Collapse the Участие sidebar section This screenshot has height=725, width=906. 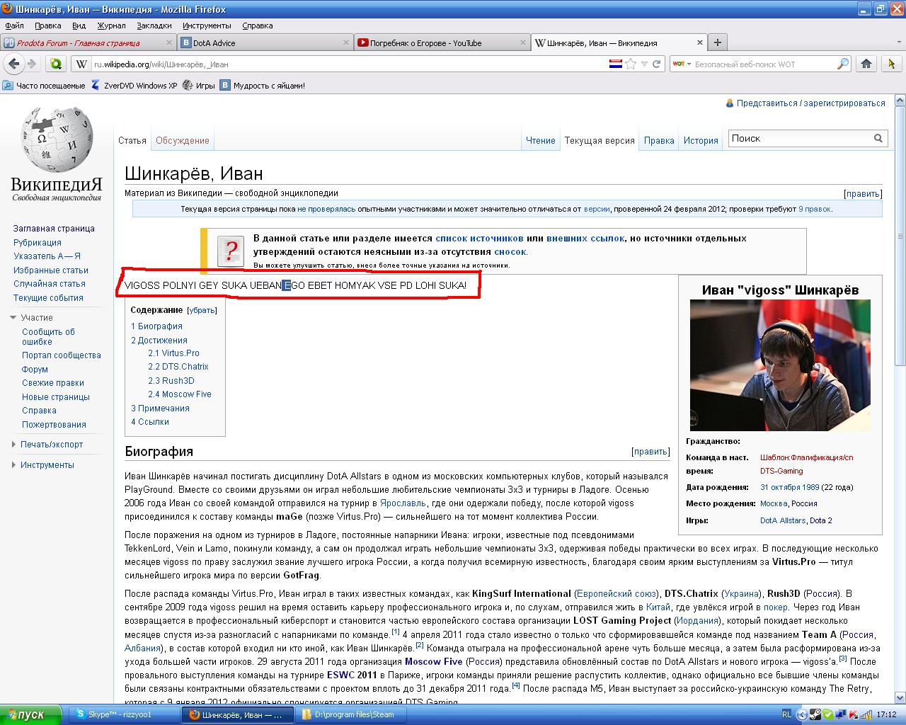[13, 318]
